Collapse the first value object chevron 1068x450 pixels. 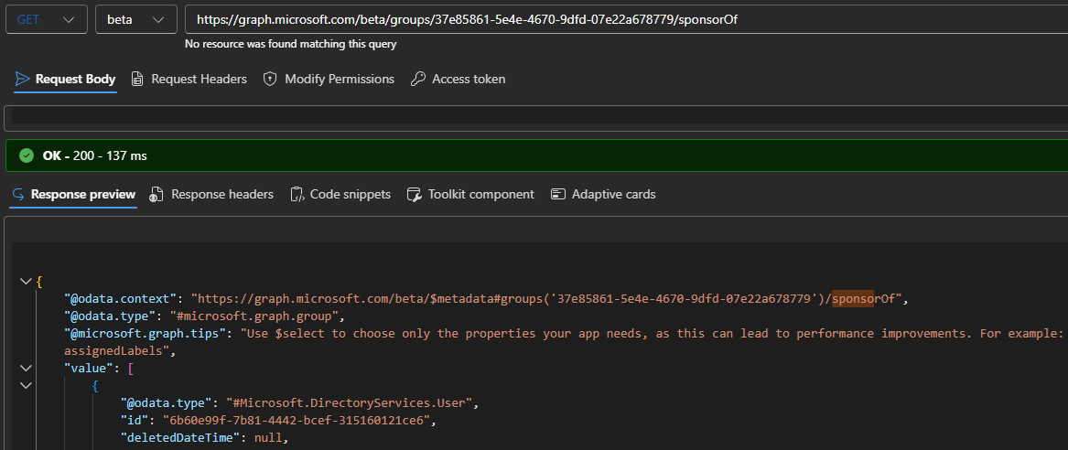tap(26, 386)
